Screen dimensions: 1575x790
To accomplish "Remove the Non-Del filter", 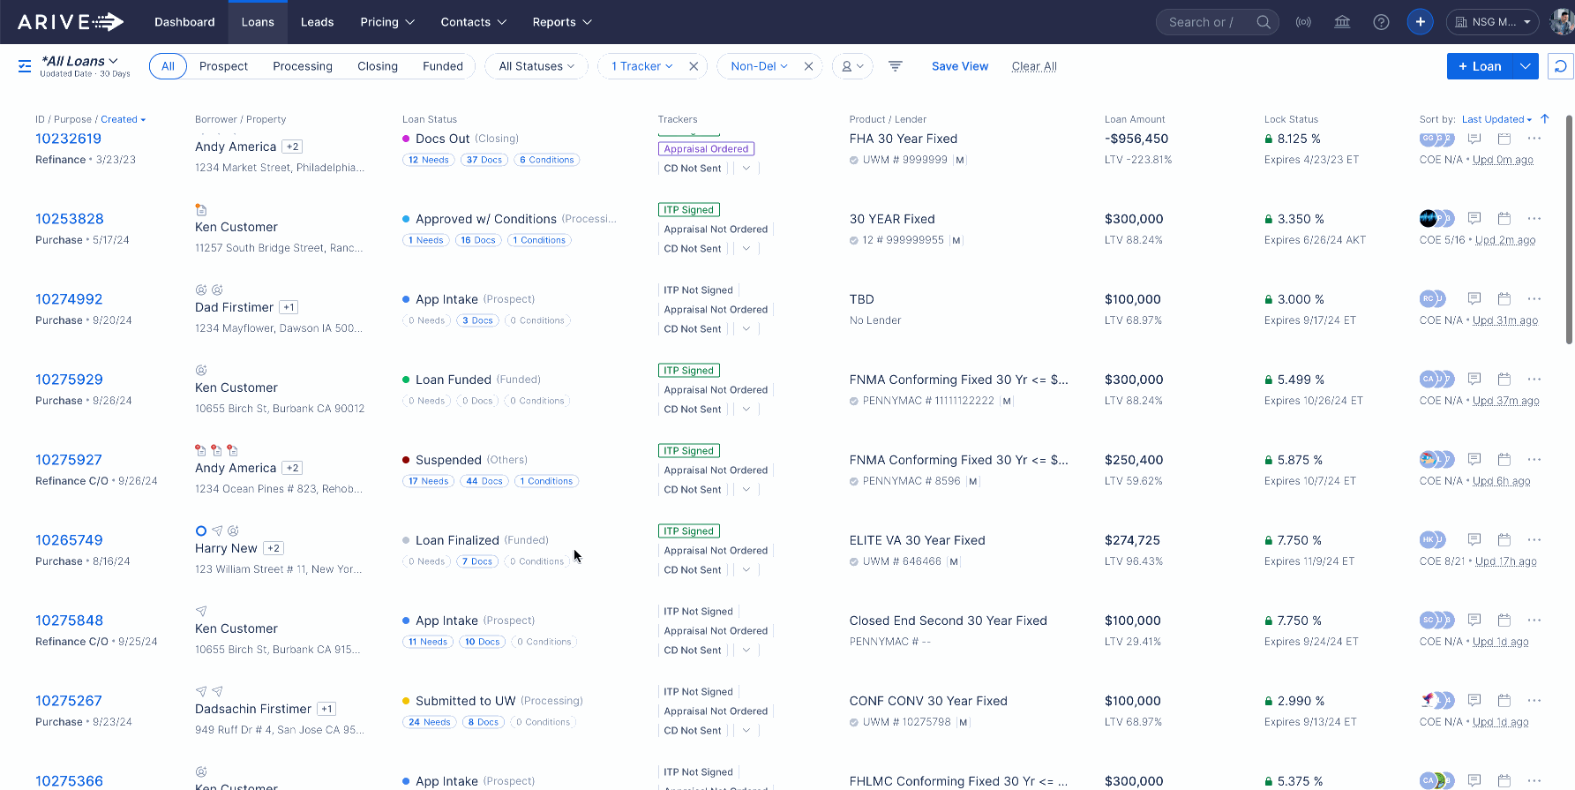I will (x=808, y=66).
